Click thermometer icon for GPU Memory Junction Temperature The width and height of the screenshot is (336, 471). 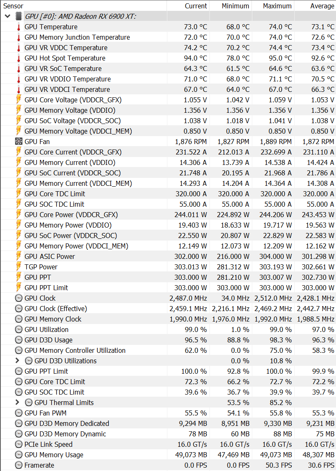coord(19,38)
